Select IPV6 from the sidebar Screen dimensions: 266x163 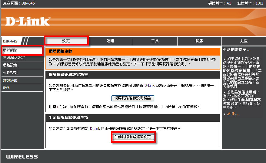(6, 88)
